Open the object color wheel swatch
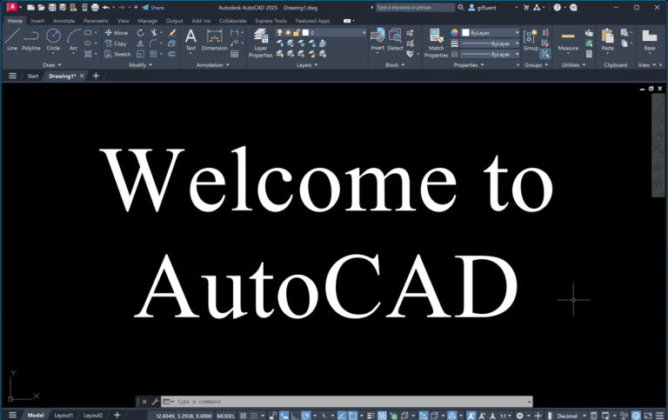This screenshot has height=420, width=668. click(x=455, y=33)
